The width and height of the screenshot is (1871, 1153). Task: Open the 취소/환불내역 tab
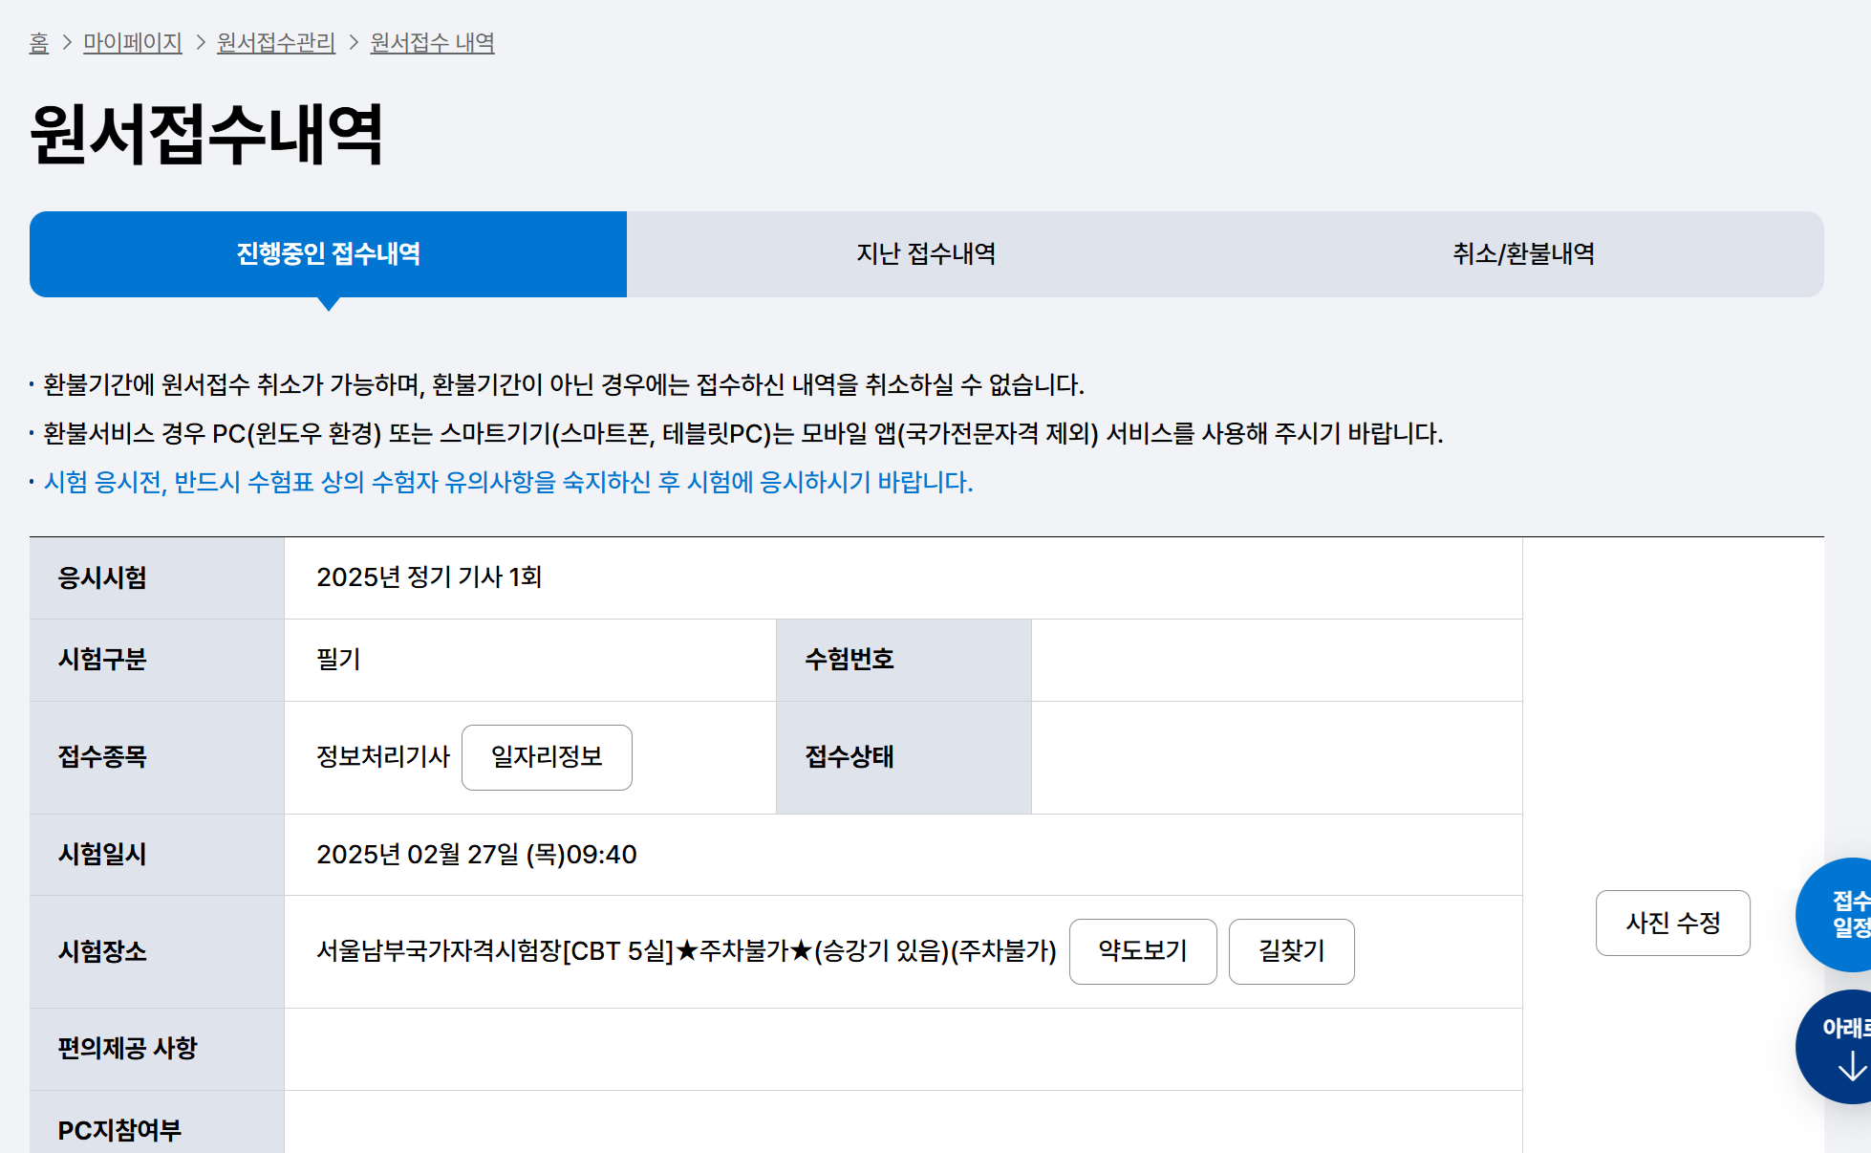point(1523,254)
